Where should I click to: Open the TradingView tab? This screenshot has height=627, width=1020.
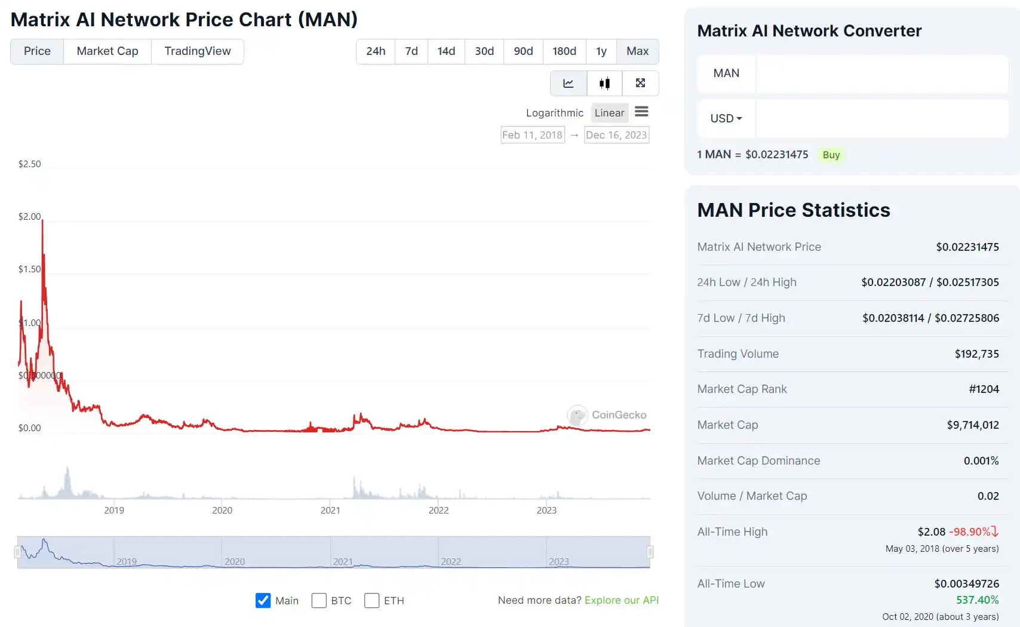pyautogui.click(x=198, y=51)
